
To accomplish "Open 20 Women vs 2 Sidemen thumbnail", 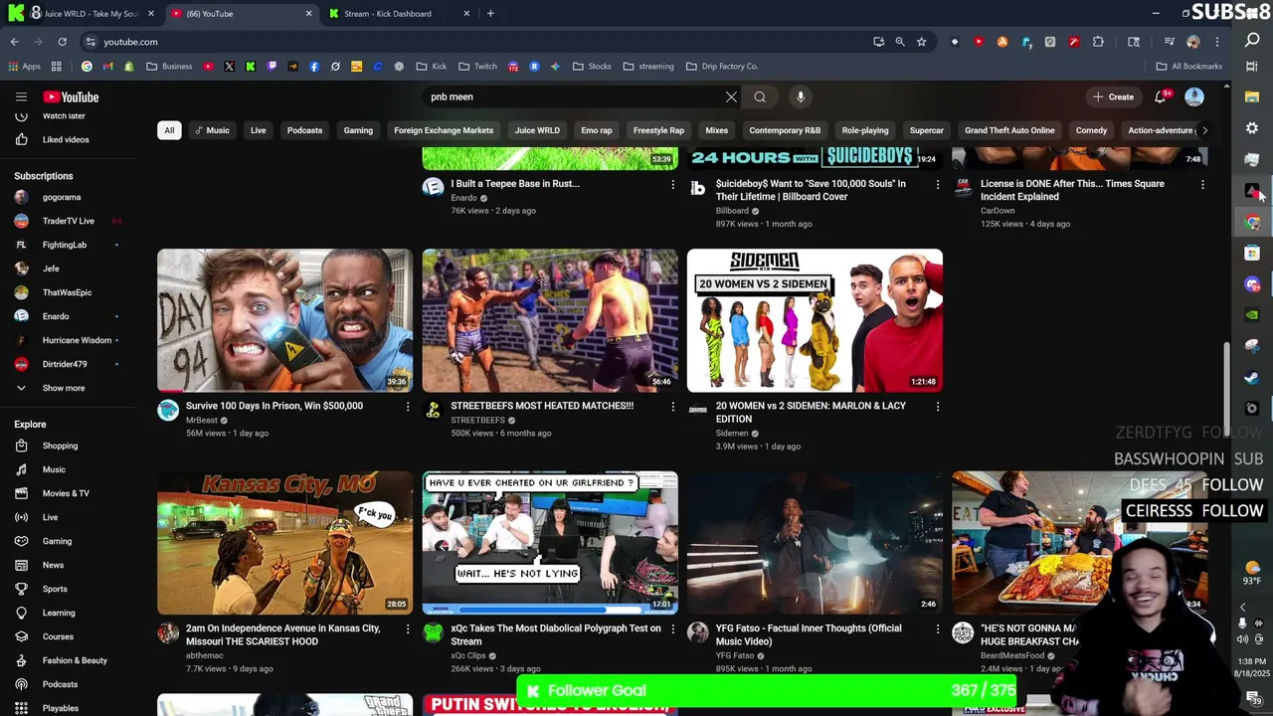I will click(x=815, y=320).
